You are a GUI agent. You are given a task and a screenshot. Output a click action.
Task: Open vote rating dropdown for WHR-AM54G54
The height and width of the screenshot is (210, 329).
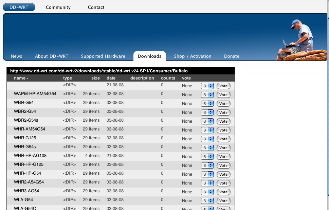207,130
